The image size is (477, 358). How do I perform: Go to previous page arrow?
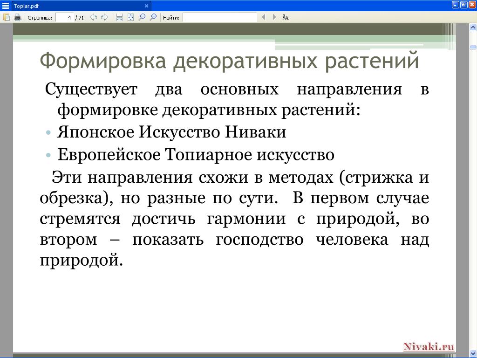click(x=93, y=17)
